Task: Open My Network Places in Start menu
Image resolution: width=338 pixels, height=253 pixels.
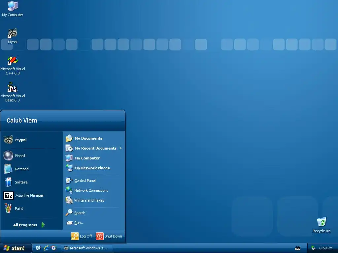Action: click(x=94, y=168)
